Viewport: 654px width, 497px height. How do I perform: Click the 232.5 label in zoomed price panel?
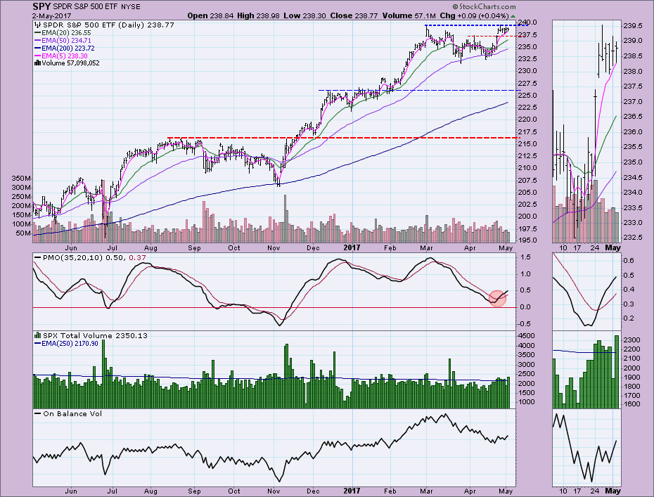click(633, 238)
